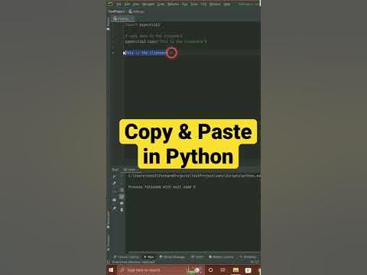Open the TODO tool window tab
Screen dimensions: 367x275
(198, 257)
